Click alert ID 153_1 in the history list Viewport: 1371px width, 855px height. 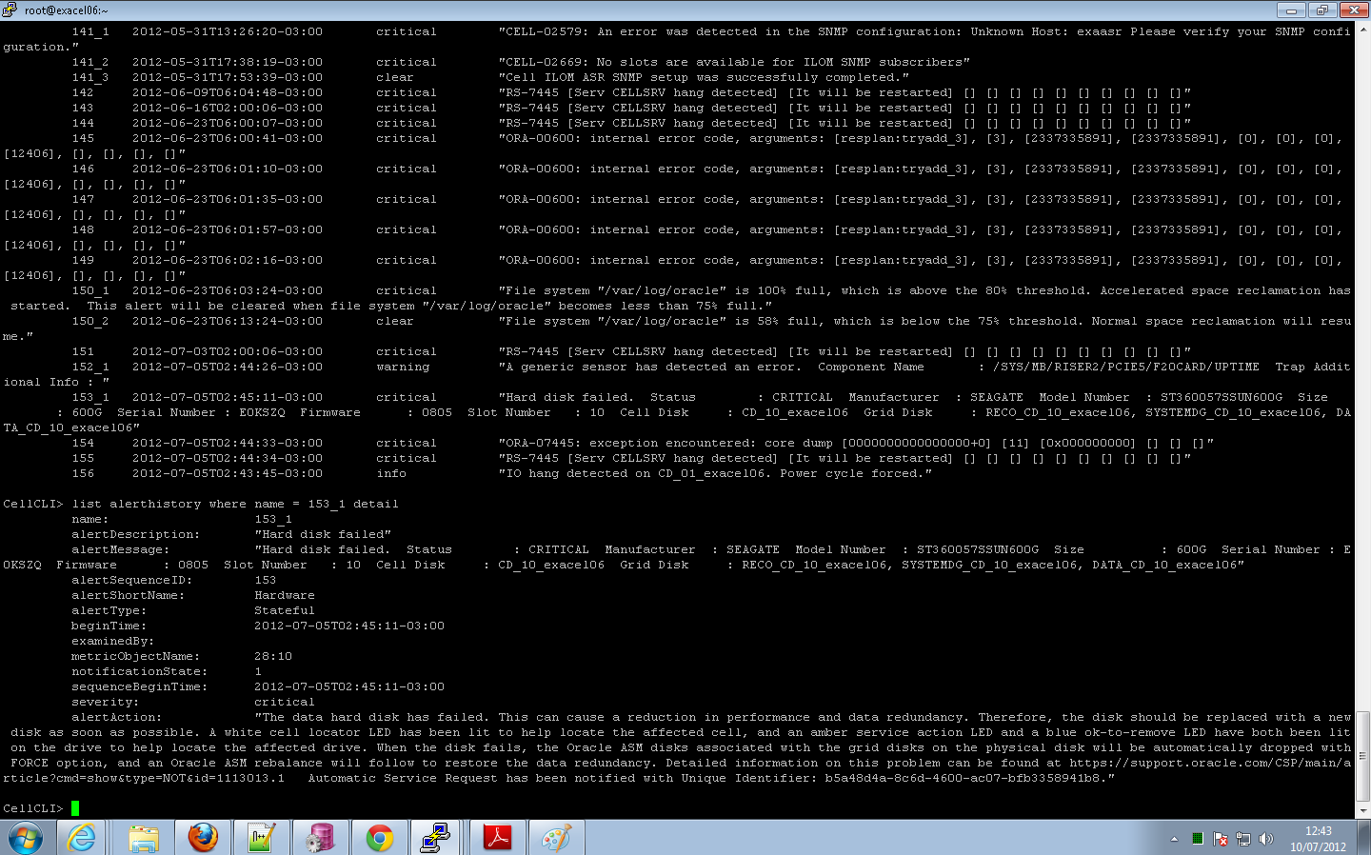coord(90,397)
